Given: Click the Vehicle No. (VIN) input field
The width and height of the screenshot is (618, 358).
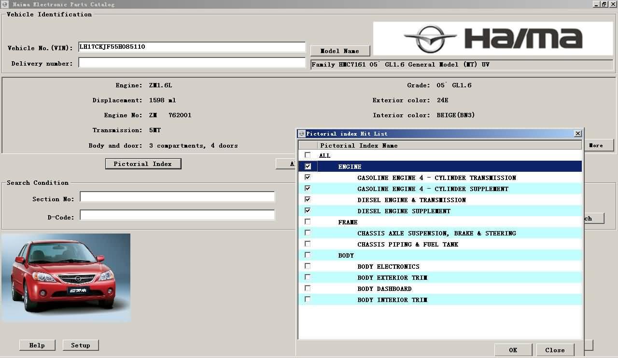Looking at the screenshot, I should click(x=192, y=47).
